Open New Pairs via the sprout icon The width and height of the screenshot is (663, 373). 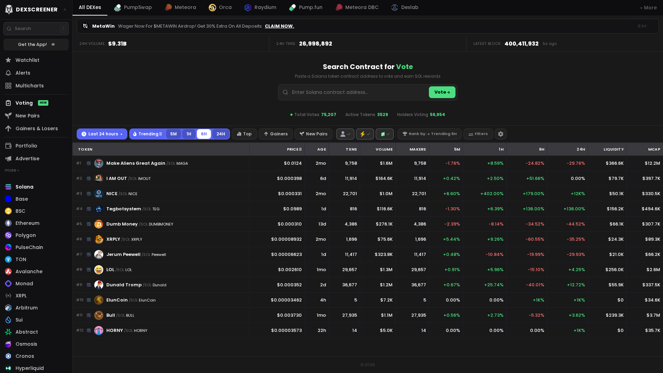(8, 116)
